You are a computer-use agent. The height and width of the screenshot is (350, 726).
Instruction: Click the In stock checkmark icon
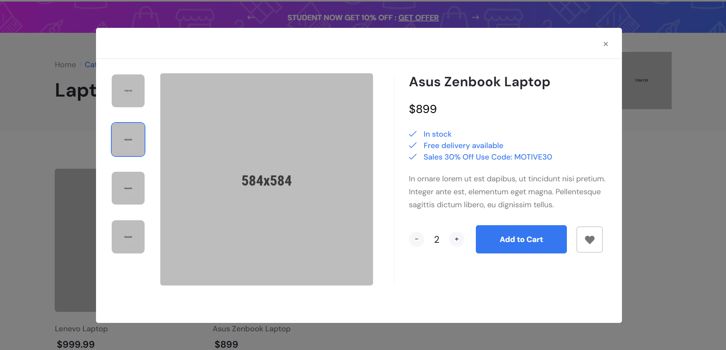(x=413, y=134)
